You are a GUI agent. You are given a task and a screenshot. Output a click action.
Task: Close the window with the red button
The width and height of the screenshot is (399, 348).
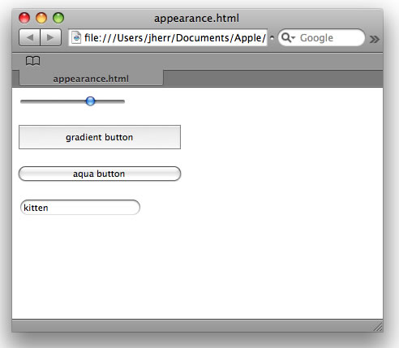tap(24, 18)
